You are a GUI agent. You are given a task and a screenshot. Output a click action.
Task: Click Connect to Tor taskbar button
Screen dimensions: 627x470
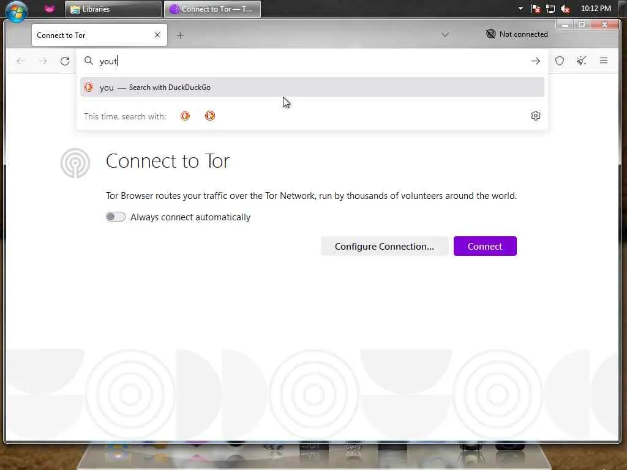coord(212,9)
